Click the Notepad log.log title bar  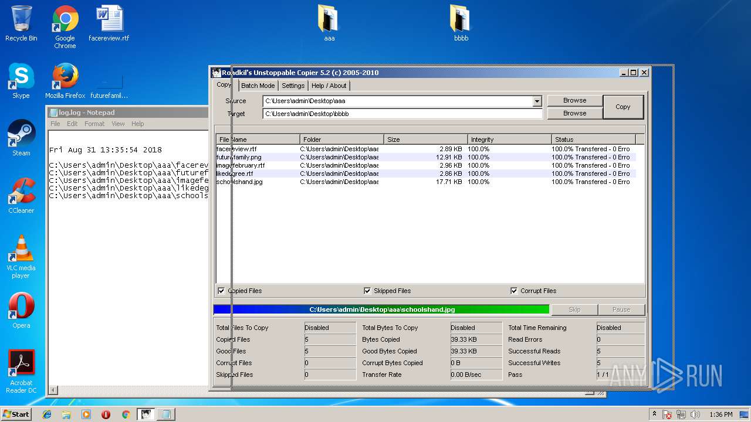point(127,113)
